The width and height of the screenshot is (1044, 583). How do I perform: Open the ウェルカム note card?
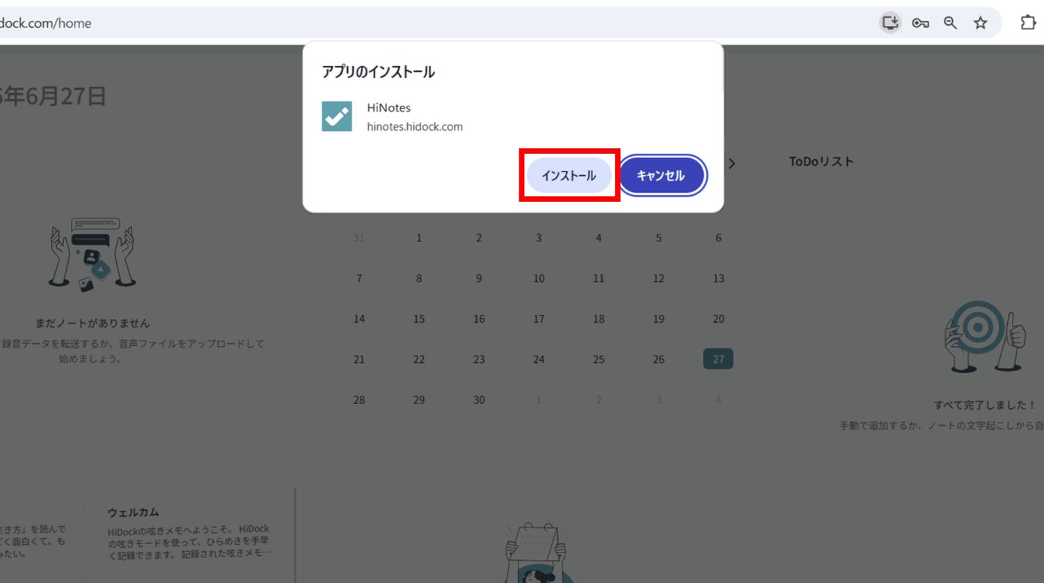coord(189,532)
